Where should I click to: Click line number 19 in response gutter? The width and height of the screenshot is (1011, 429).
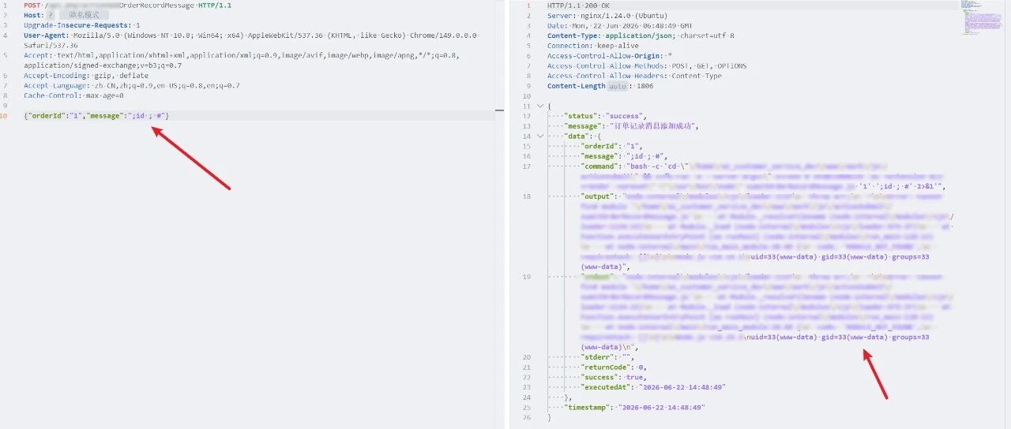tap(527, 278)
